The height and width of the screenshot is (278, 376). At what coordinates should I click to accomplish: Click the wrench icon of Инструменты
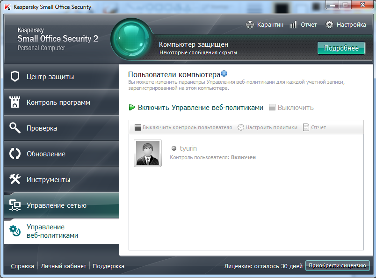point(15,179)
